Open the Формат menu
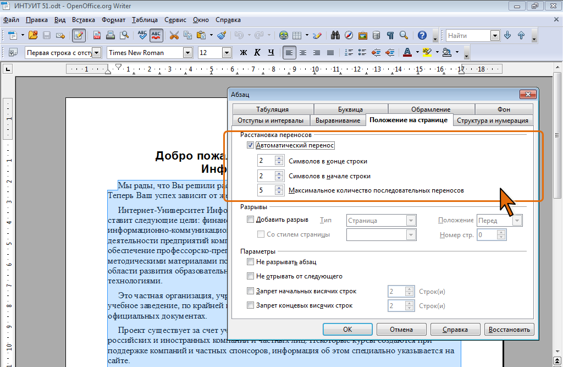Screen dimensions: 563x367 113,20
